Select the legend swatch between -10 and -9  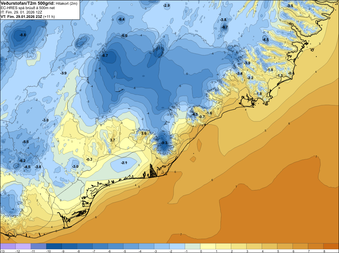pyautogui.click(x=54, y=246)
